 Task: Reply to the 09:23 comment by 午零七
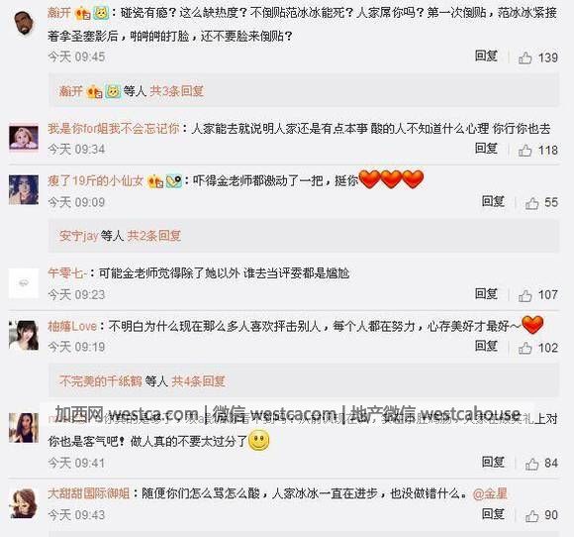tap(486, 294)
